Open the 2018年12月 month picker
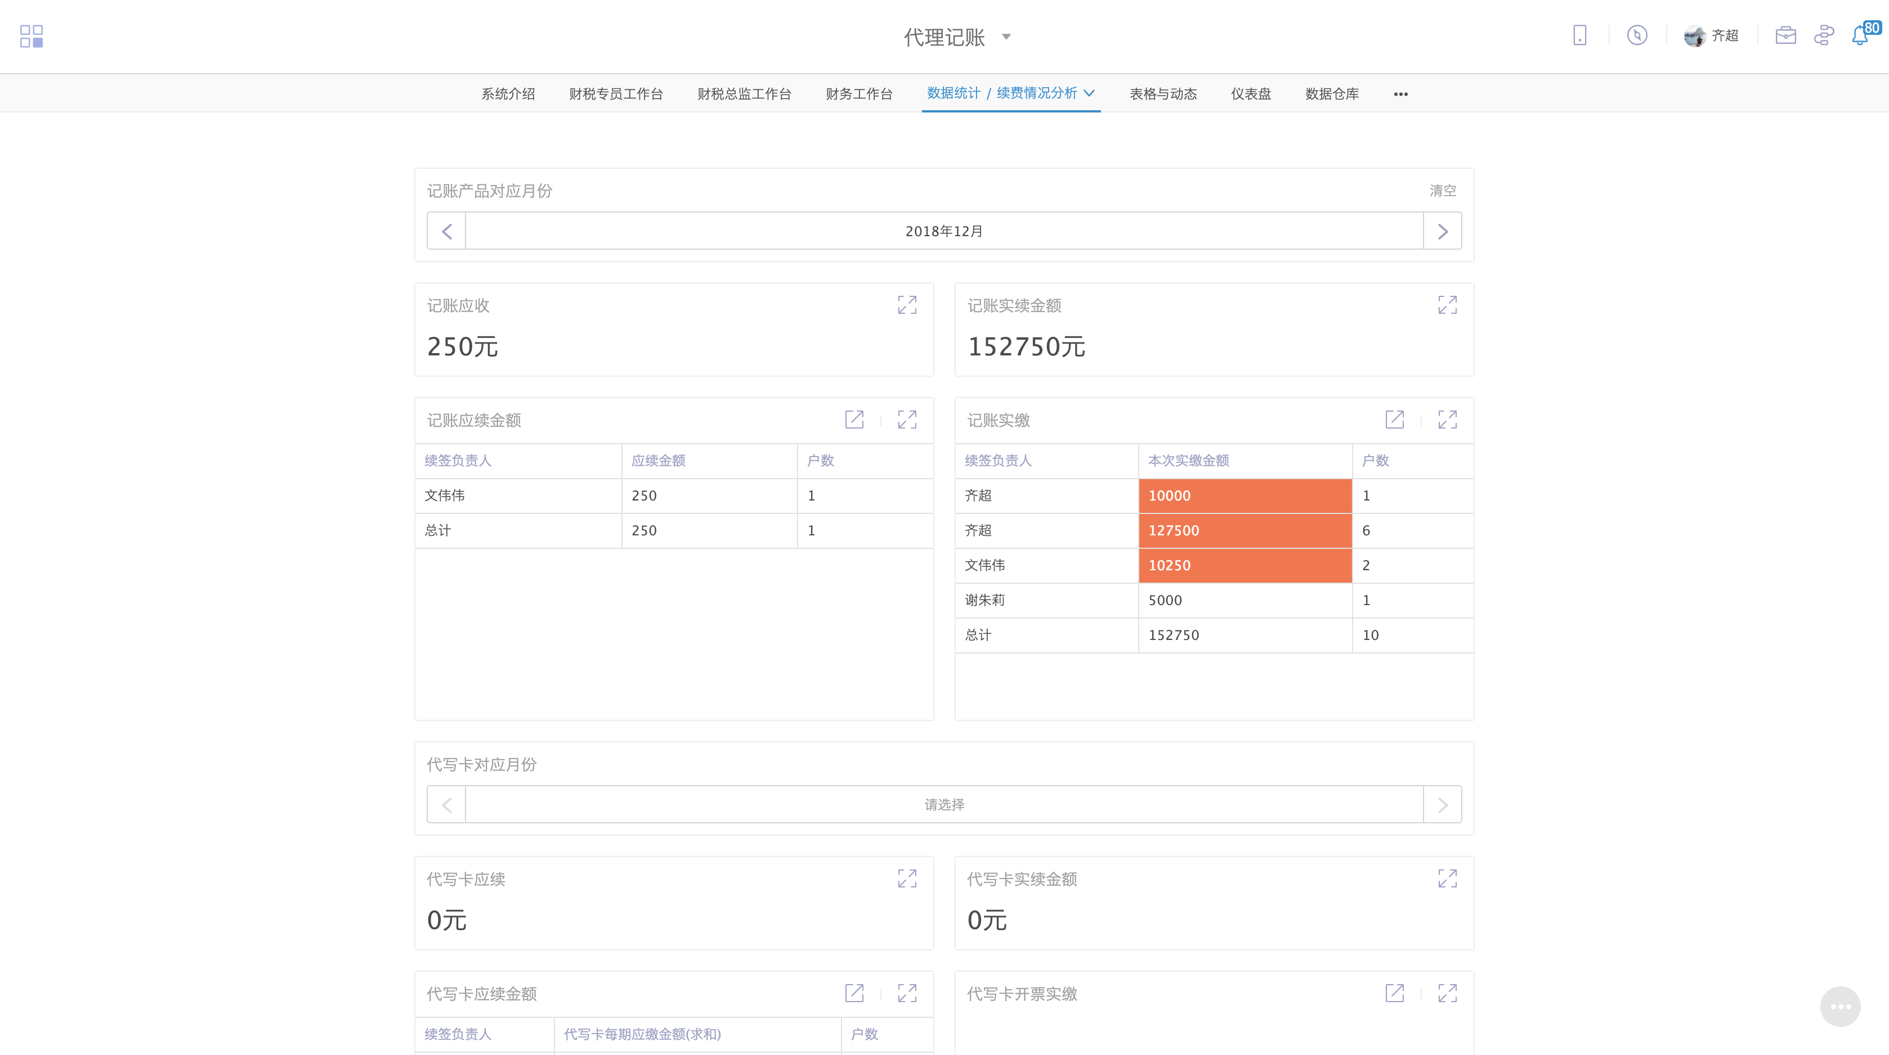The height and width of the screenshot is (1055, 1889). pos(945,232)
